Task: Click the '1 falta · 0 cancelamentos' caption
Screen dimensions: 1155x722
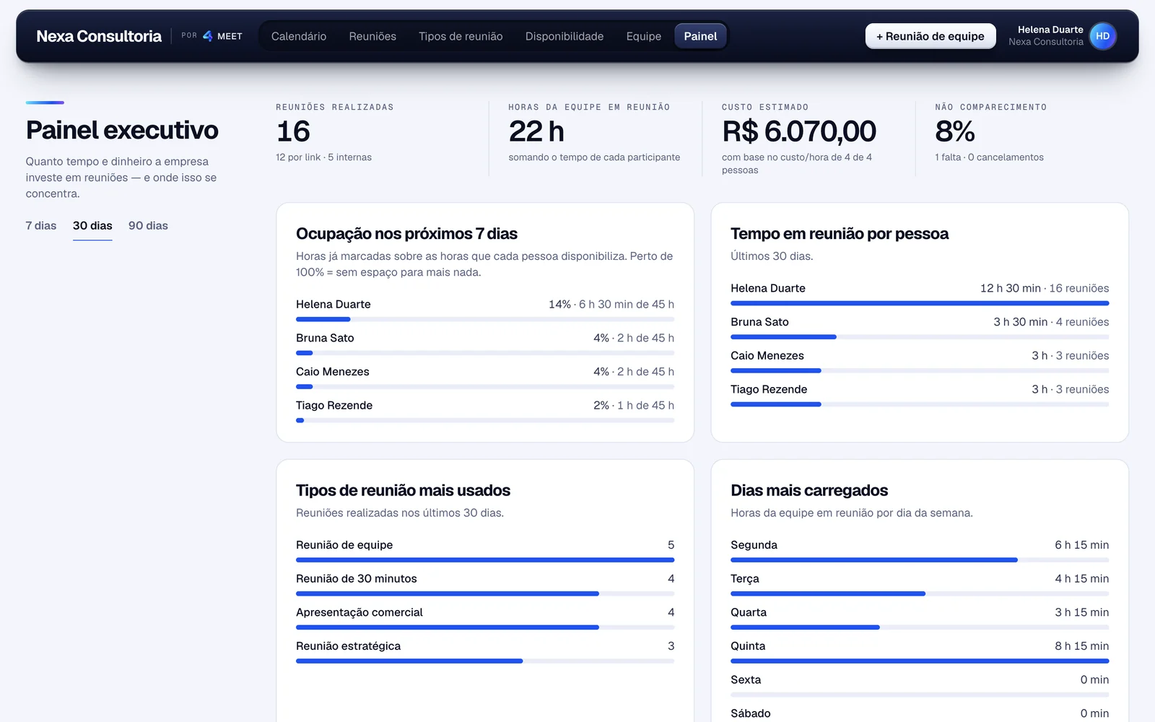Action: [x=989, y=157]
